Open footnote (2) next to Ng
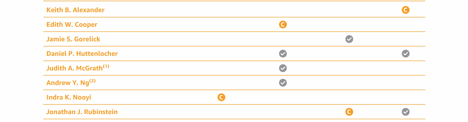Viewport: 468px width, 122px height. tap(92, 81)
